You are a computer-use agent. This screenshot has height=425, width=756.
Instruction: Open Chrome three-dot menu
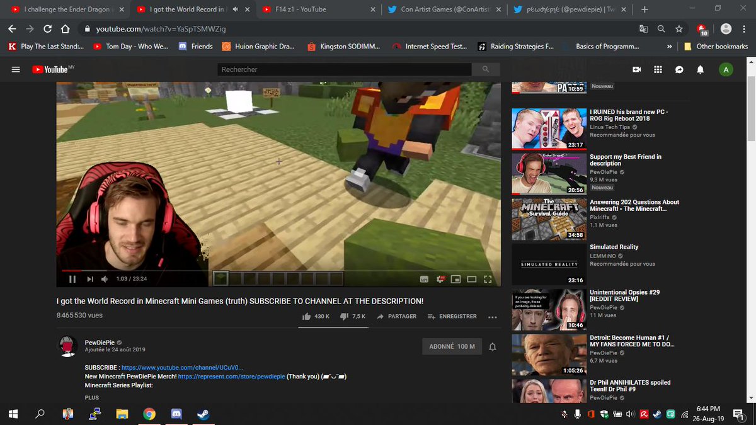(745, 29)
